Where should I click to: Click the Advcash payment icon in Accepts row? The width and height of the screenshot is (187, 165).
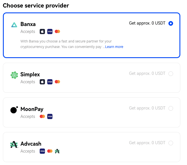coord(57,151)
